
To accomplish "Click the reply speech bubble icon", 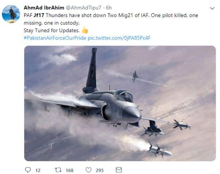I will [28, 170].
